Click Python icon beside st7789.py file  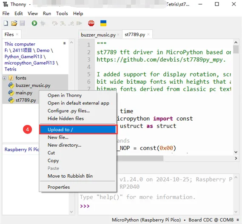[x=11, y=100]
